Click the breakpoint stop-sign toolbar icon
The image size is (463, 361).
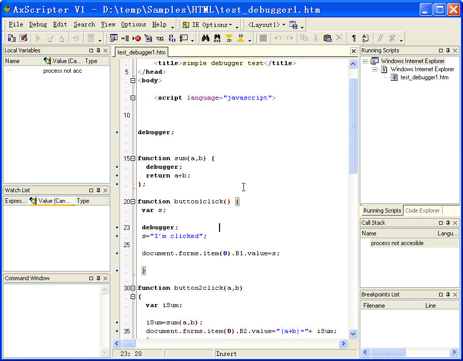(137, 38)
